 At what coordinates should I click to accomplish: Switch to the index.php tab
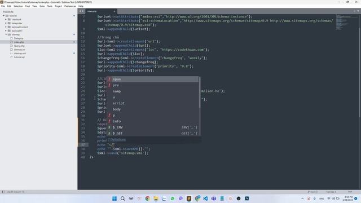pos(101,11)
